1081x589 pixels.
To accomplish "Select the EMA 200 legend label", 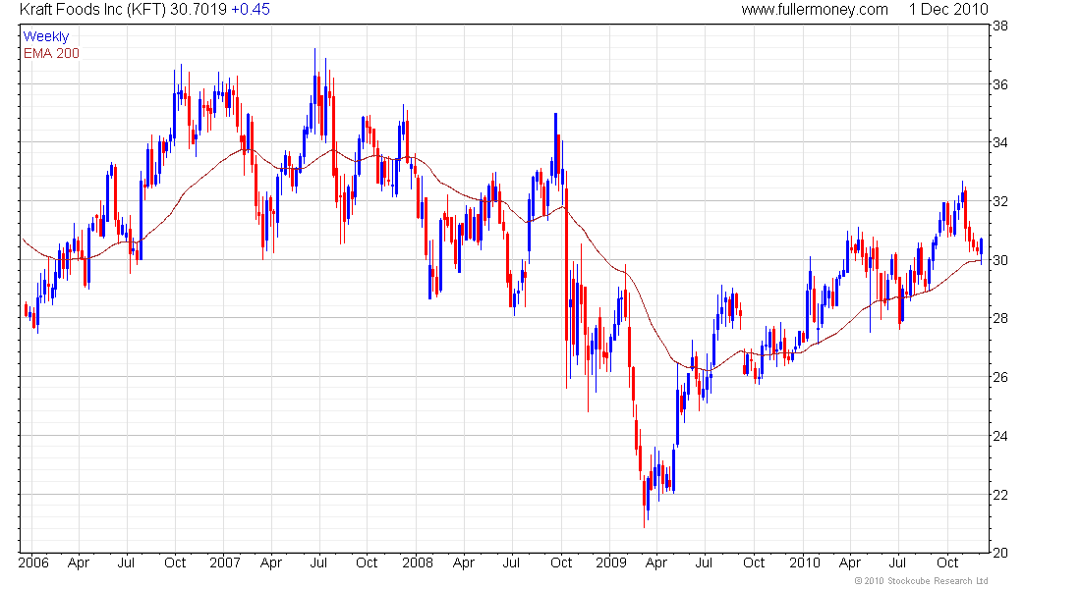I will (x=52, y=53).
